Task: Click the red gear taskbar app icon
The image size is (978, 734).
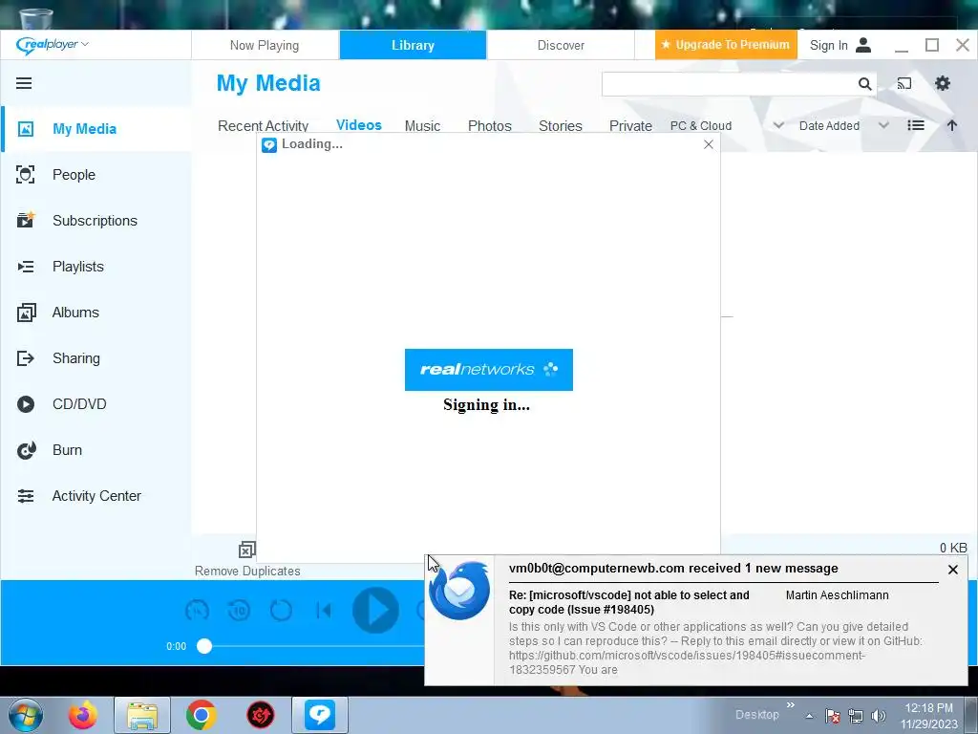Action: (261, 715)
